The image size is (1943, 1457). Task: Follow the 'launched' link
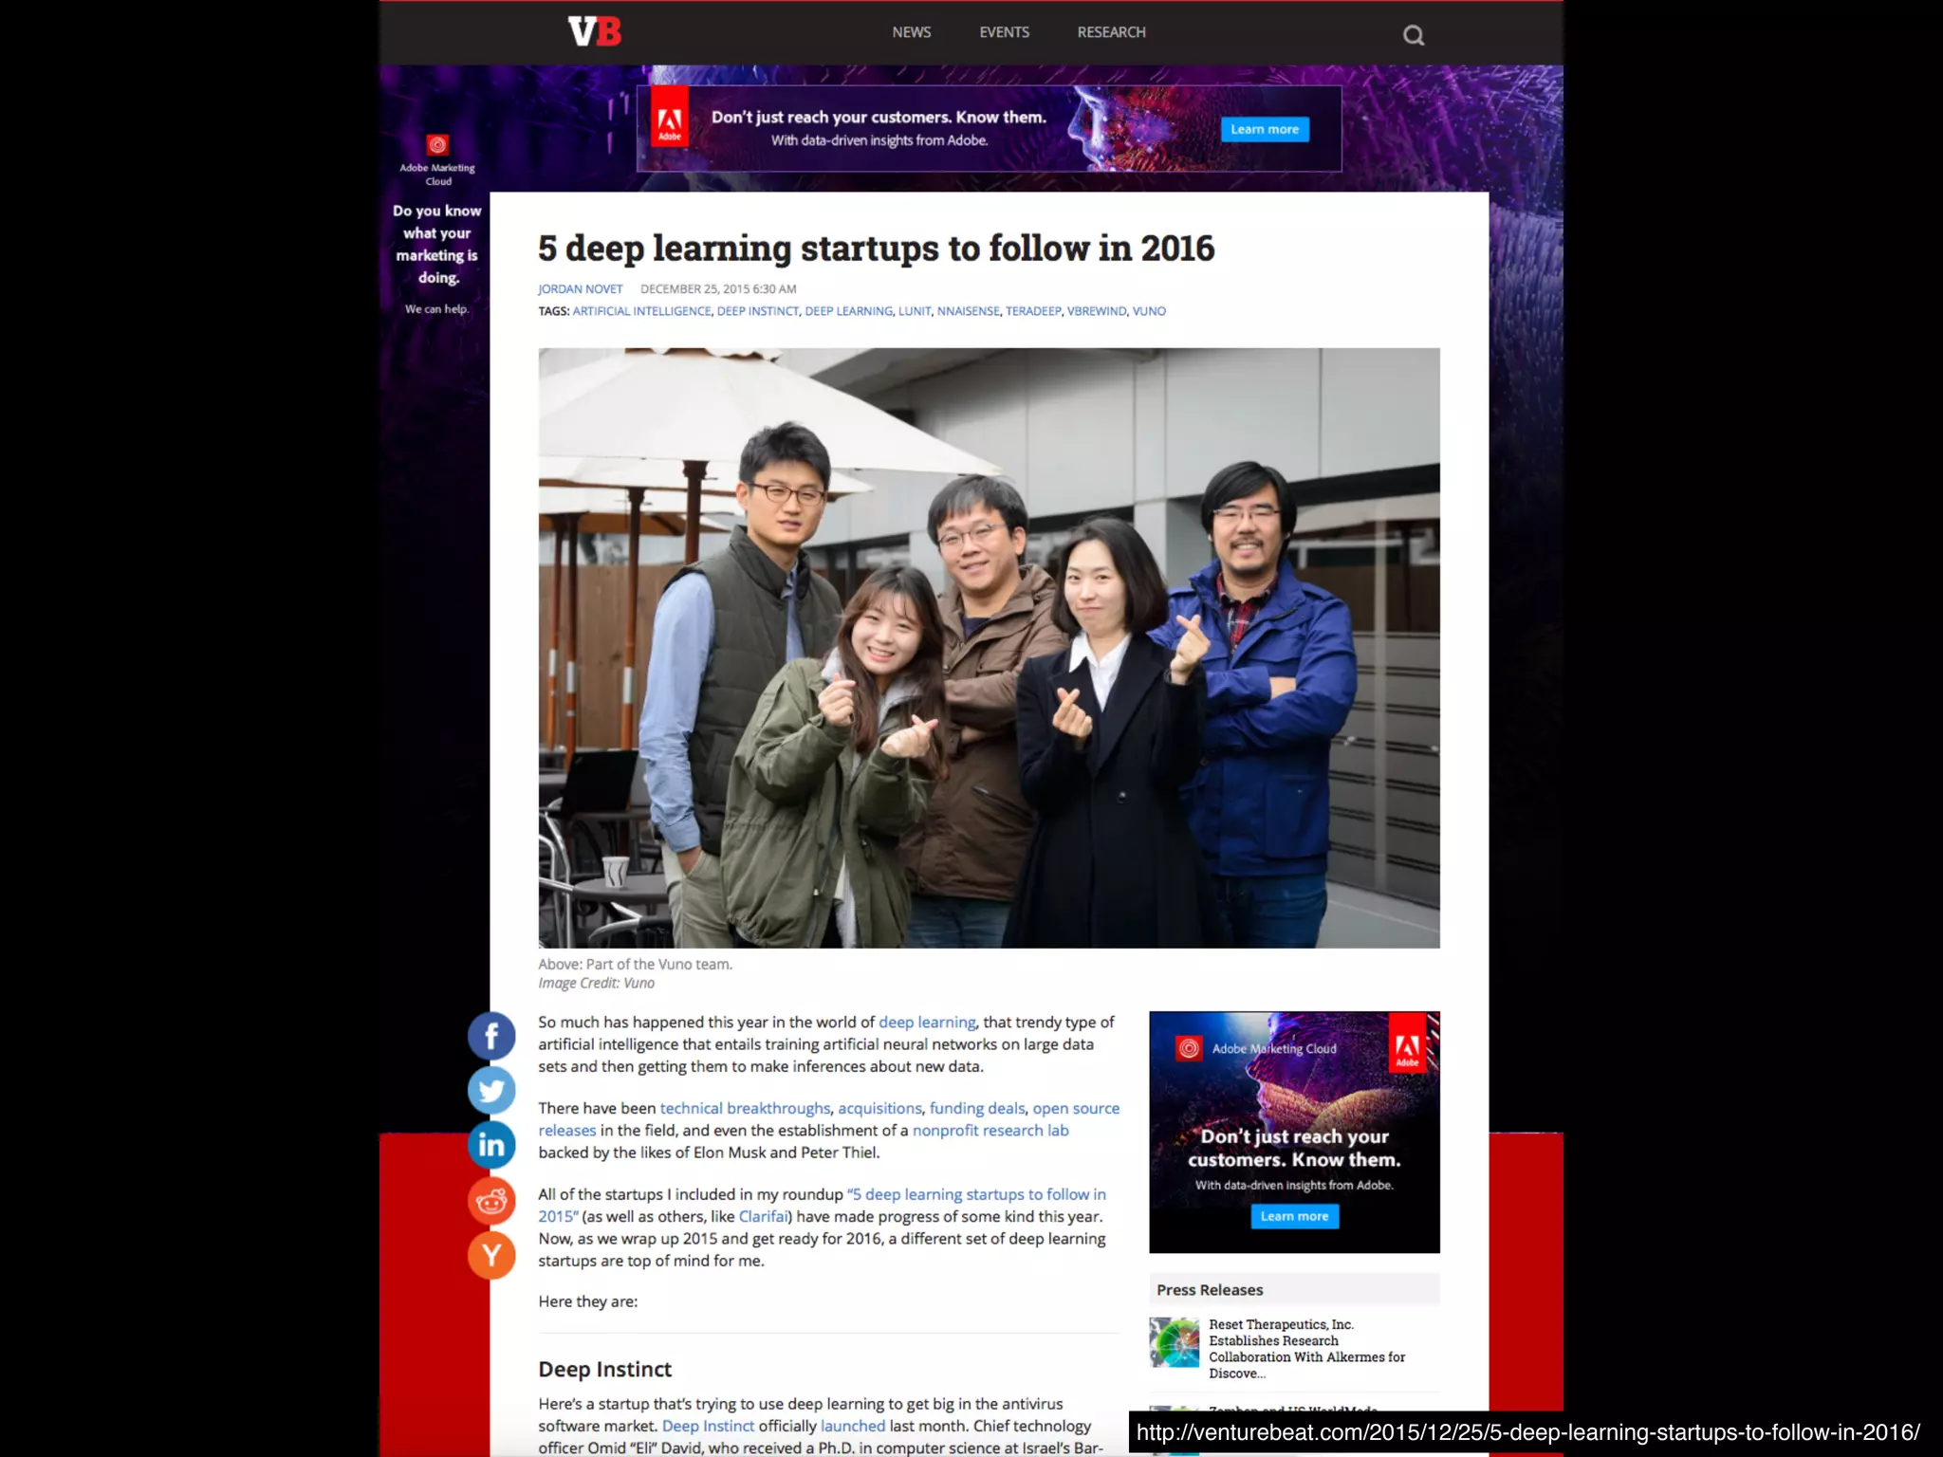click(x=853, y=1426)
